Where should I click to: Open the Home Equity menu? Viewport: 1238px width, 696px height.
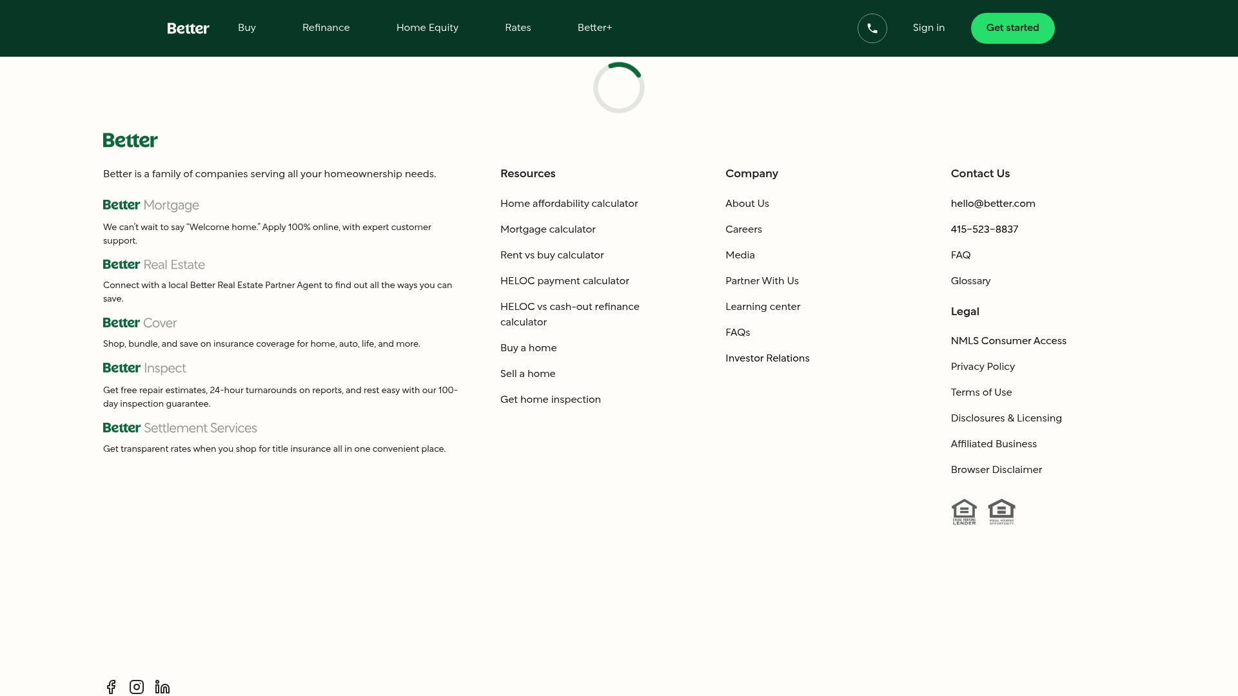click(427, 28)
